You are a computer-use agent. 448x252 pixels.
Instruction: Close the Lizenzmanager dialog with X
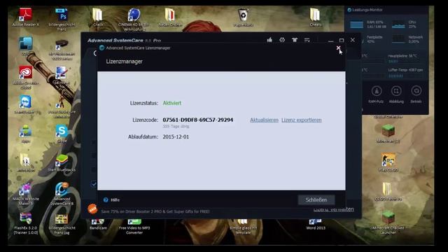[339, 48]
